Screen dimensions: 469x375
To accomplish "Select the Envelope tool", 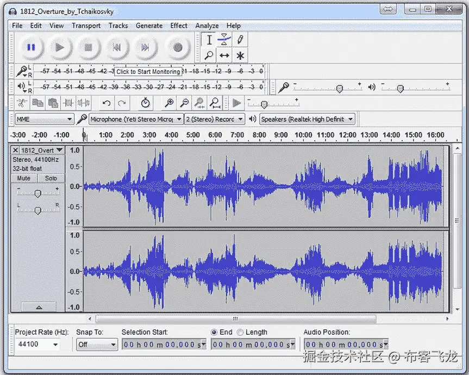I will (224, 40).
